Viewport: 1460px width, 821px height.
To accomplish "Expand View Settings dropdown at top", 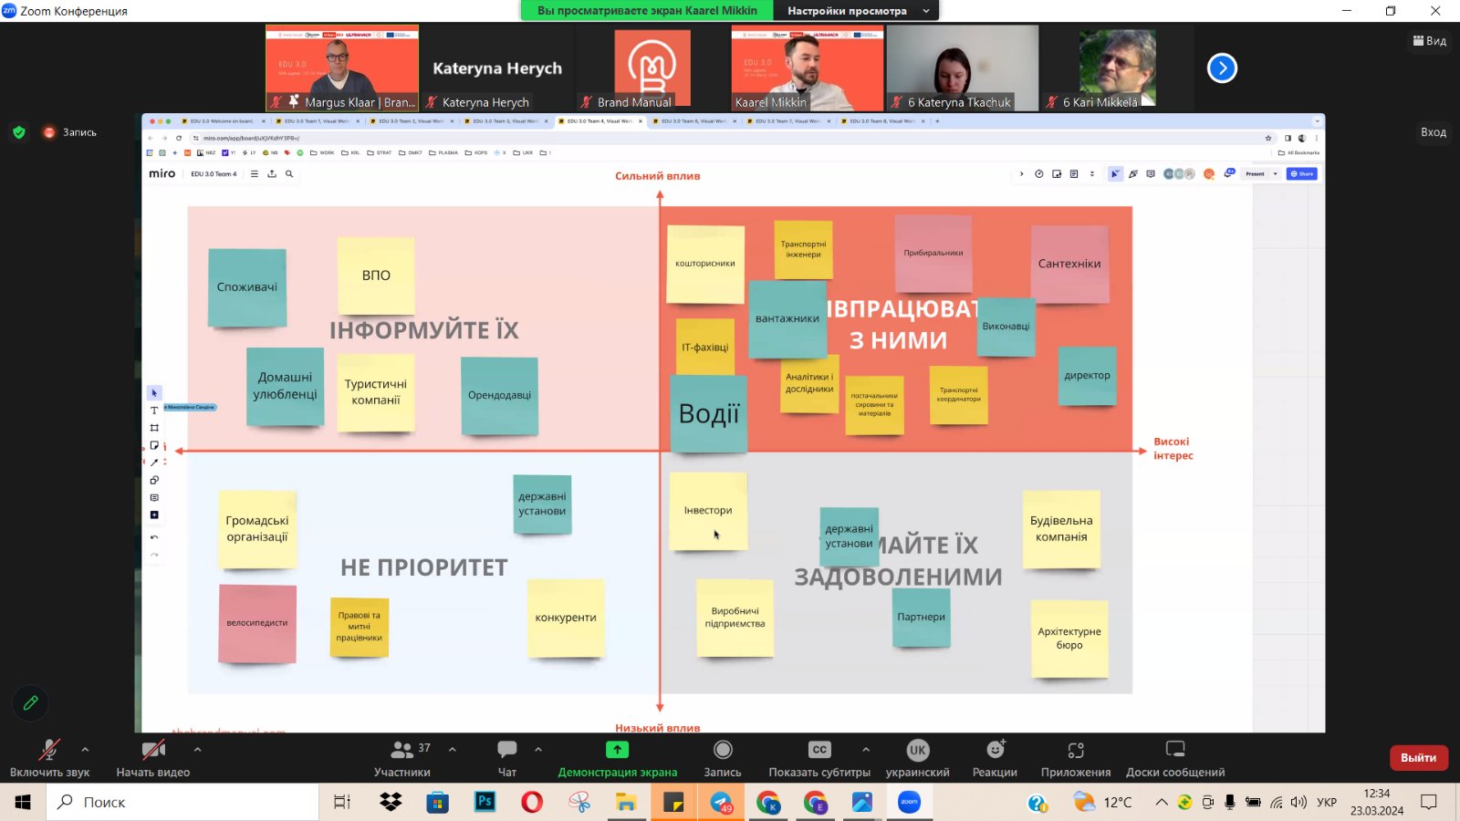I will (x=856, y=11).
